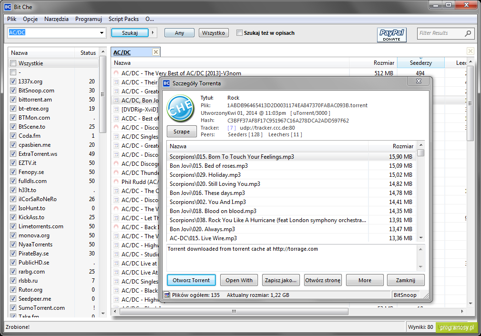Open the Narzędzia menu
Image resolution: width=481 pixels, height=336 pixels.
coord(56,19)
